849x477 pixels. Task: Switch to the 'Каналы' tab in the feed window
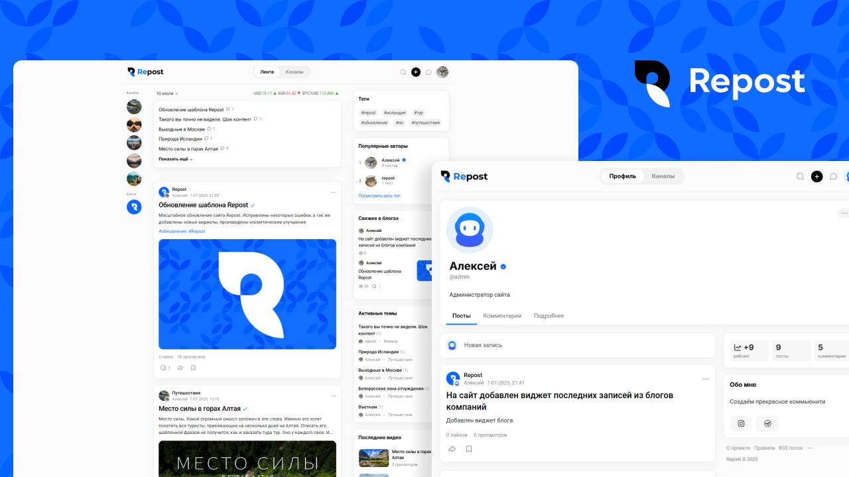click(x=294, y=72)
